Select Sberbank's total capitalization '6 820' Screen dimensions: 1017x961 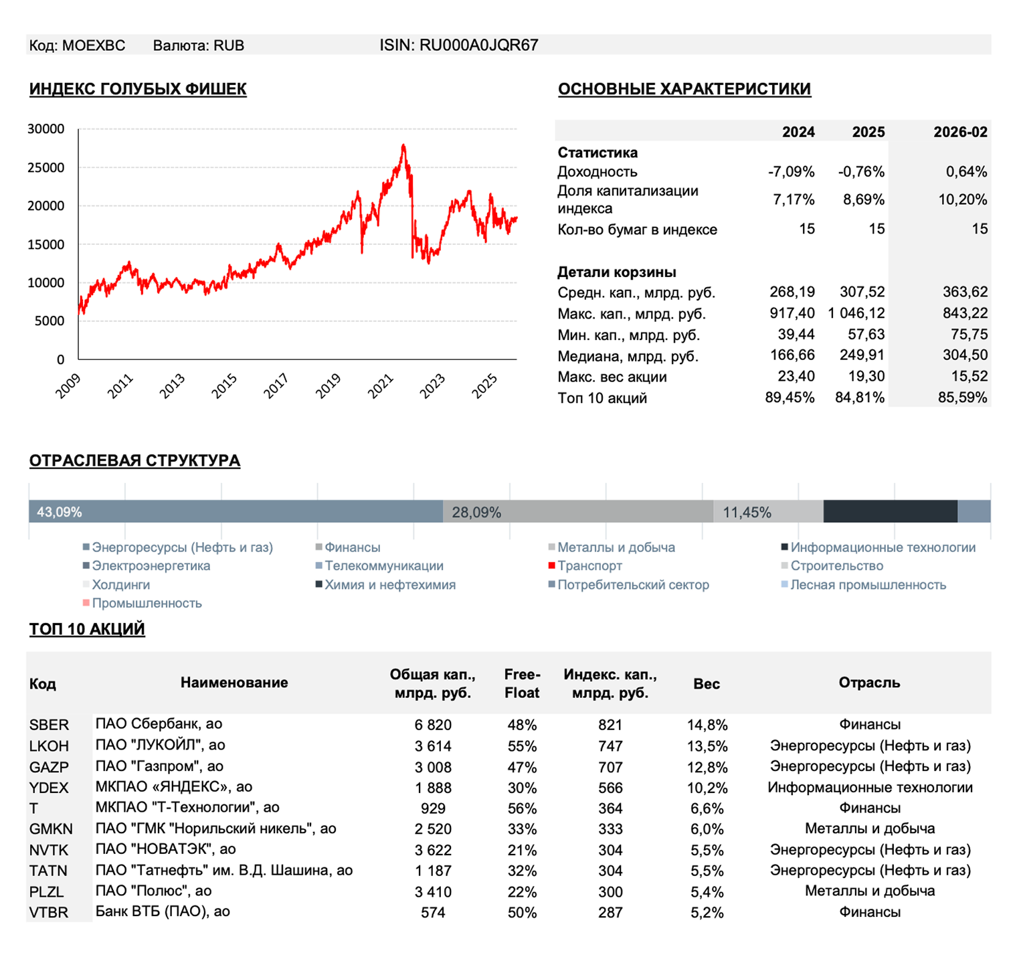click(433, 725)
